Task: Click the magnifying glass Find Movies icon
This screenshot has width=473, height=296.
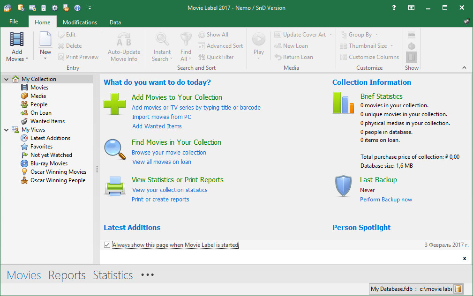Action: [x=114, y=149]
